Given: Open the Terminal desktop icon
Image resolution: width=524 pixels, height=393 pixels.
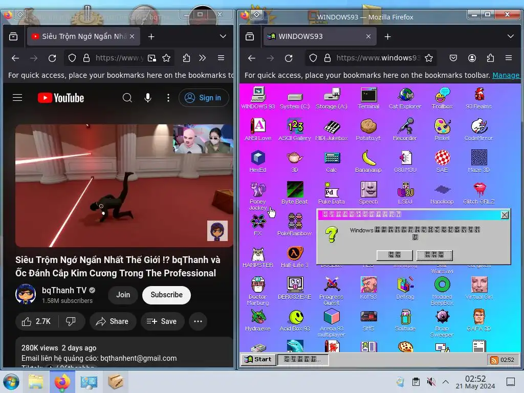Looking at the screenshot, I should 368,98.
